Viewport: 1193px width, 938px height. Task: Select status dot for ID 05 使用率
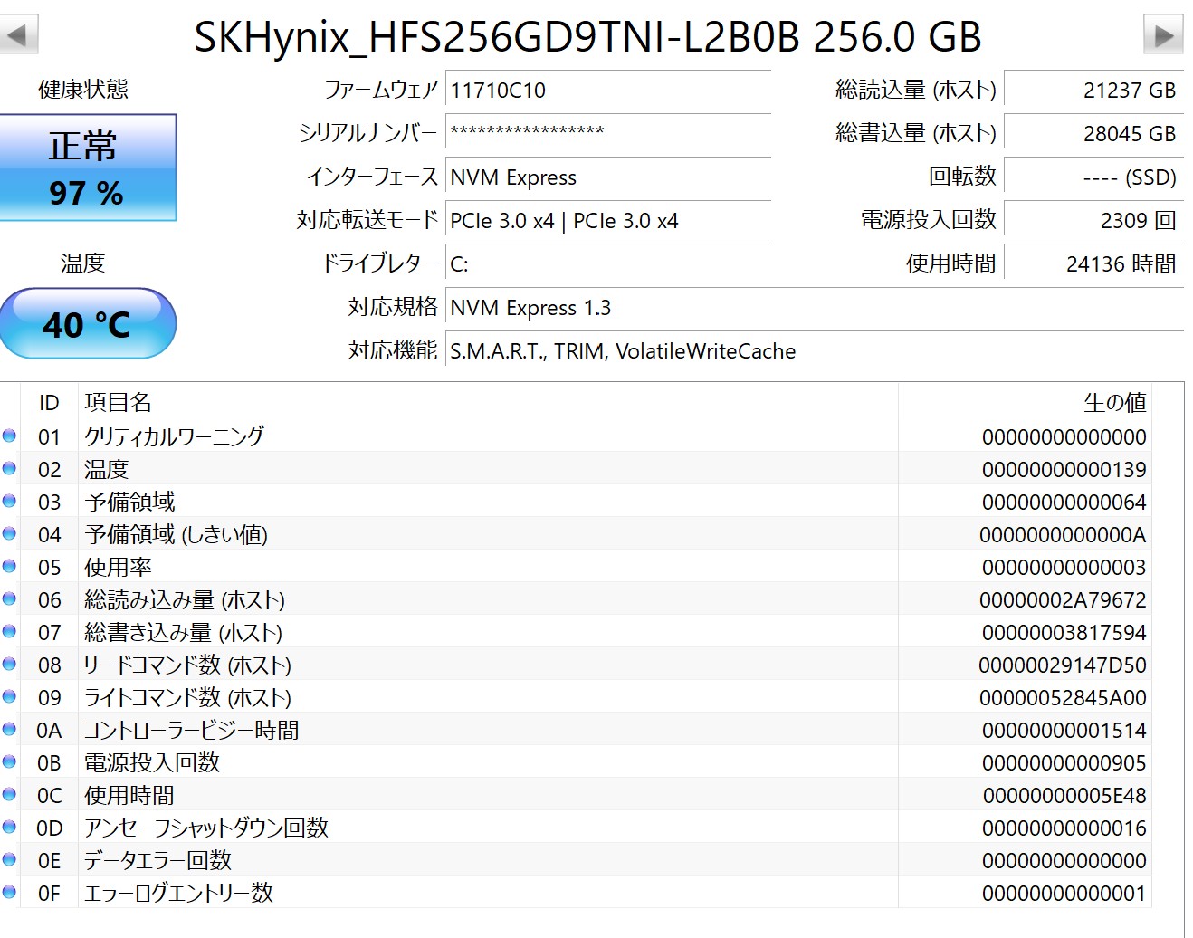9,566
